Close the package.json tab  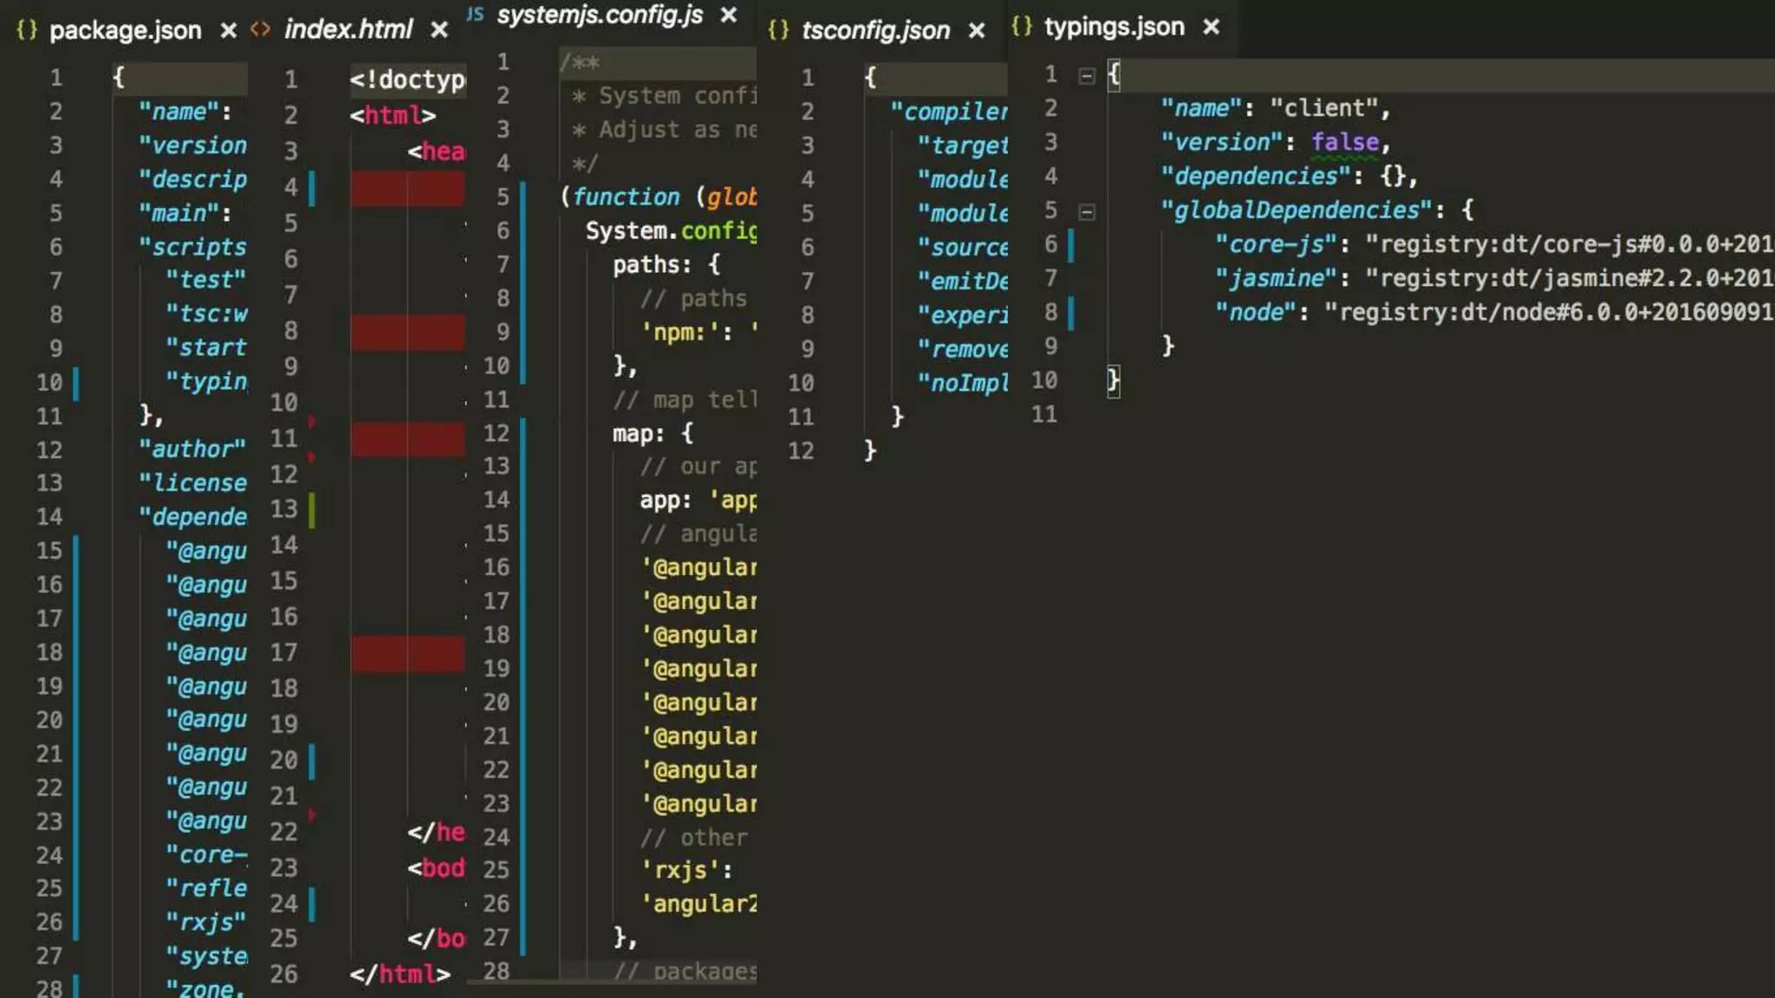tap(228, 30)
